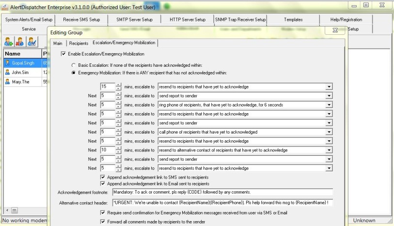Switch to the Recipients tab
The image size is (394, 226).
point(79,44)
